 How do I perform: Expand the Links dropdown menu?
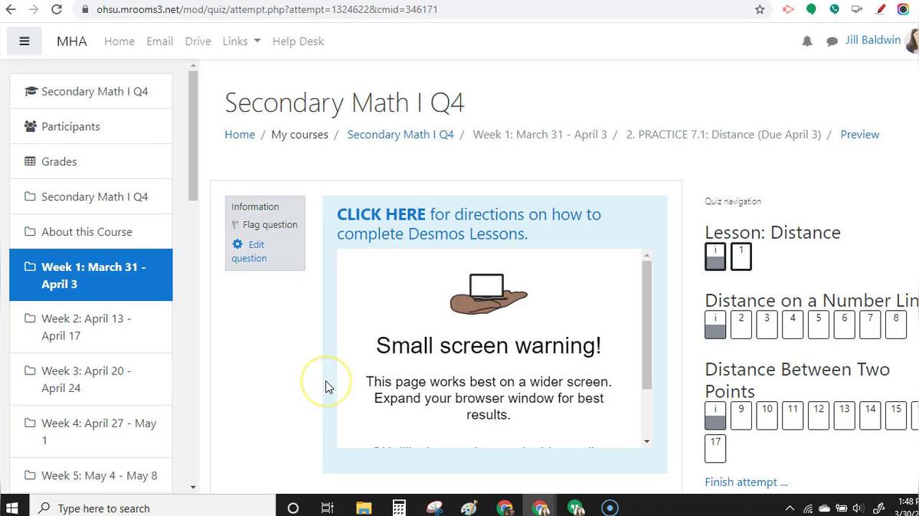(x=241, y=41)
